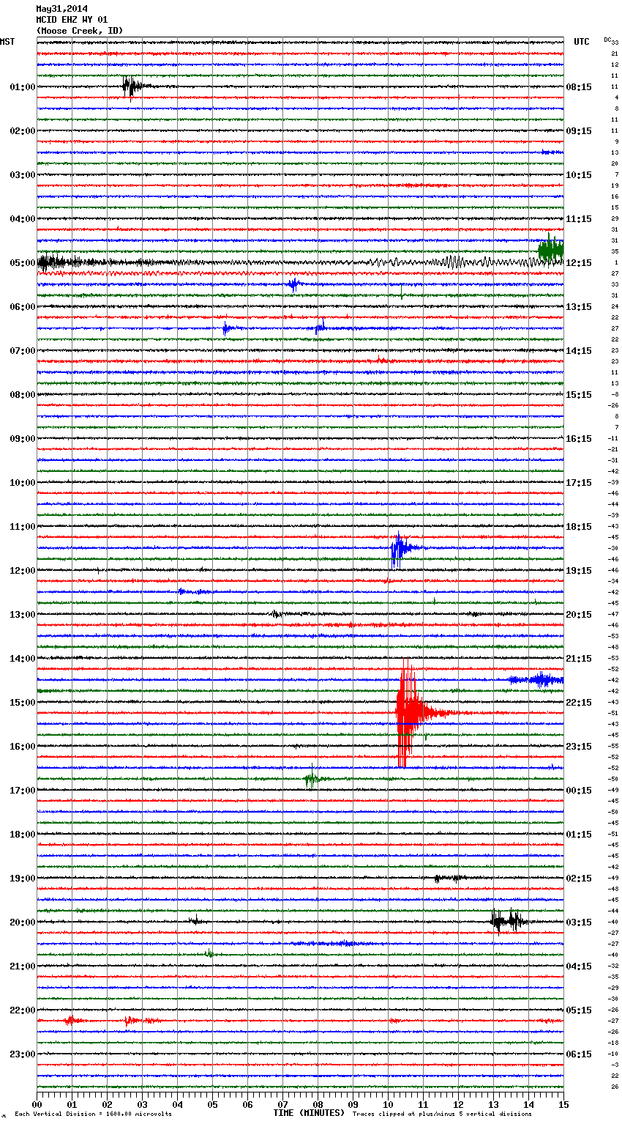Click the UTC column header
This screenshot has width=622, height=1124.
coord(581,42)
